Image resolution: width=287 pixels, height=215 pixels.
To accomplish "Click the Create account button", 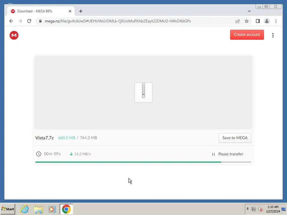I will coord(247,34).
